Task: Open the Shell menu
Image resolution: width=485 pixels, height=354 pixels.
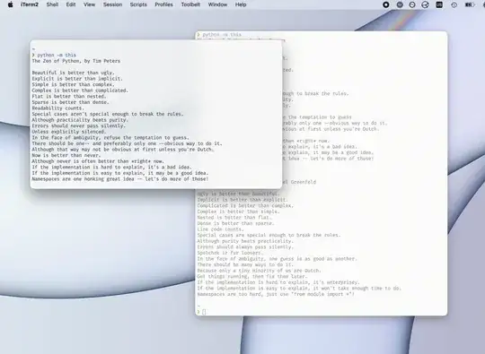Action: (52, 4)
